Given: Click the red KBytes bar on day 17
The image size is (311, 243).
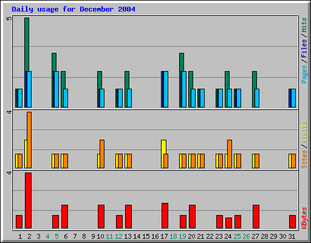Looking at the screenshot, I should [x=165, y=216].
